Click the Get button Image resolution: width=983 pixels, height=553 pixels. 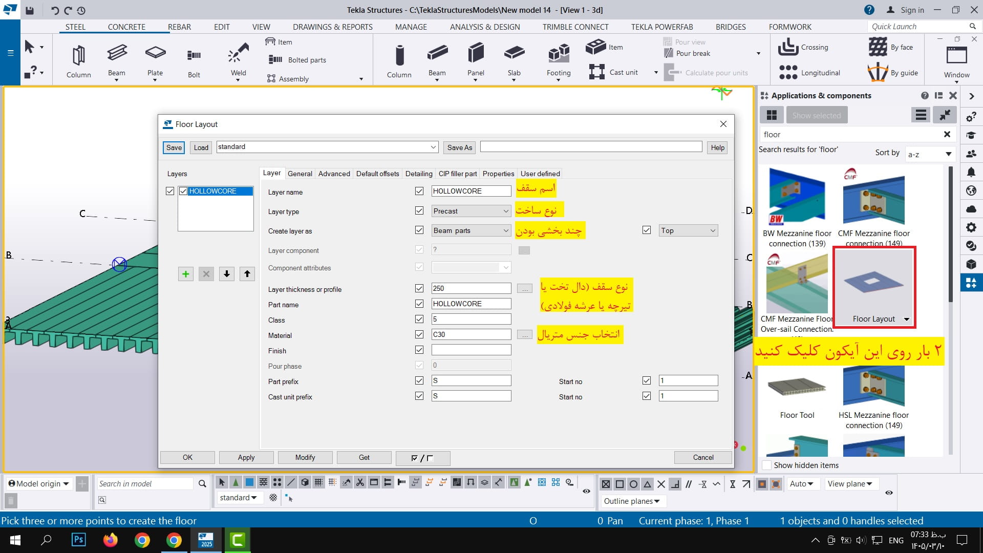[364, 457]
